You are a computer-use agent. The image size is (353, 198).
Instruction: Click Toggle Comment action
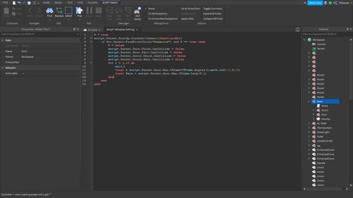pyautogui.click(x=212, y=9)
